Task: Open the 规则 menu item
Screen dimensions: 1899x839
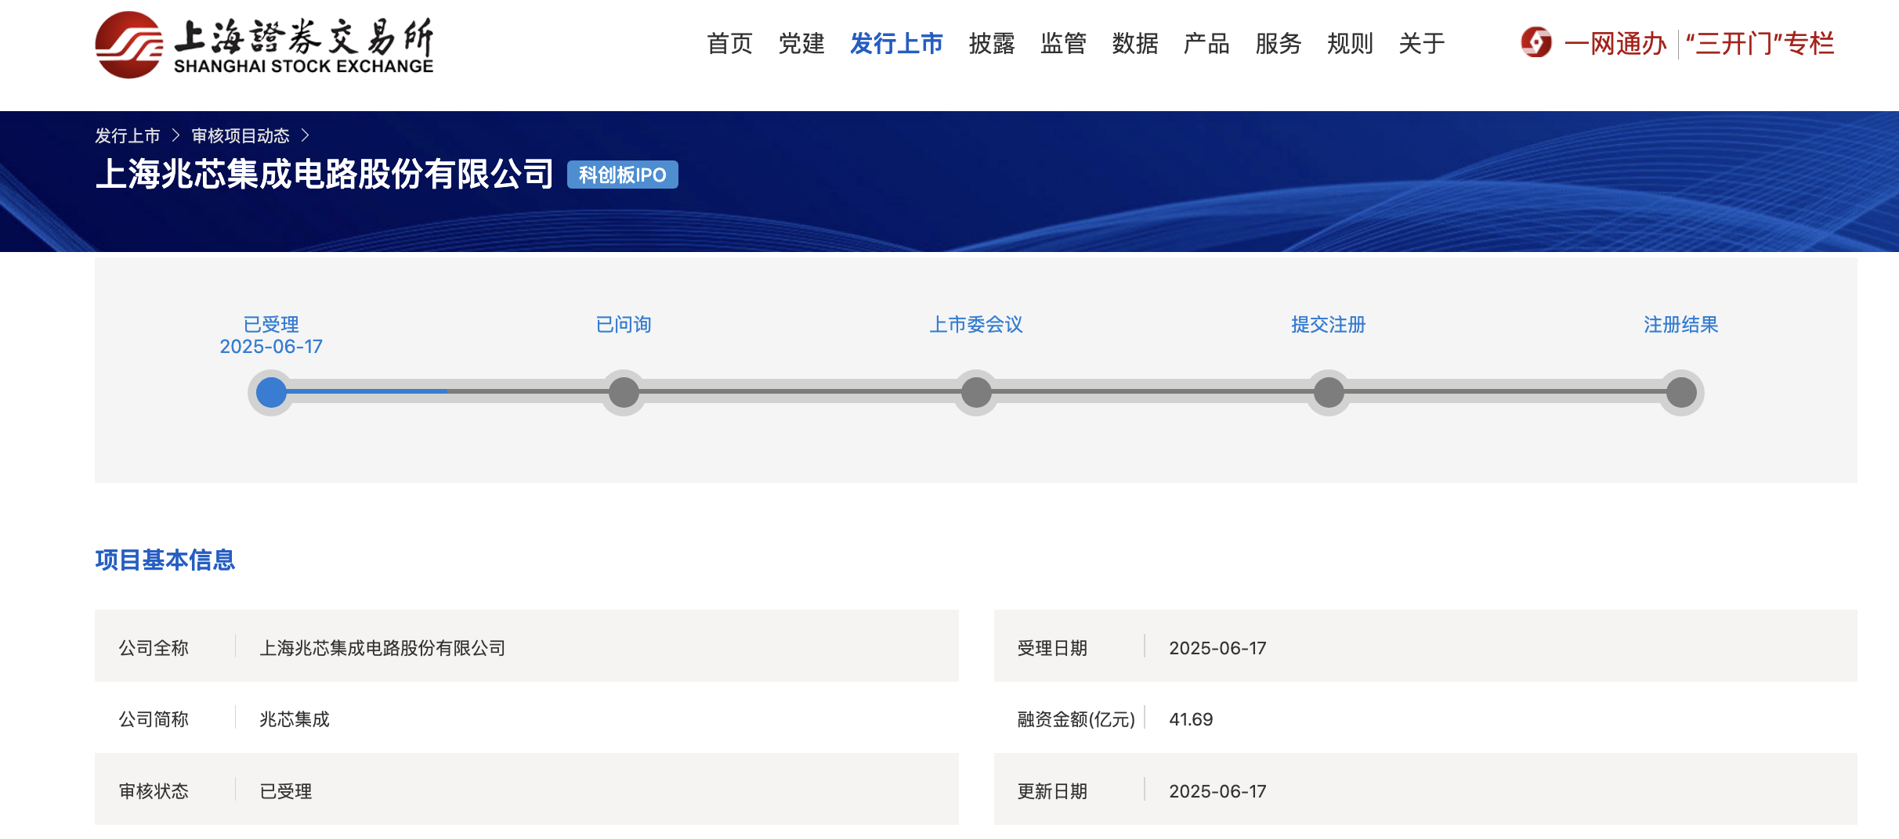Action: pos(1350,44)
